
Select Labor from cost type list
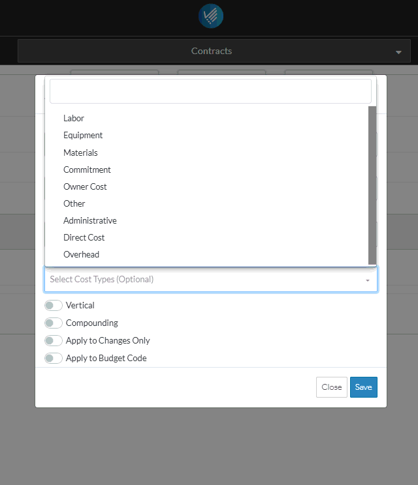(74, 119)
